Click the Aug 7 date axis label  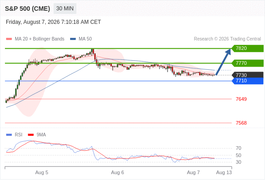(x=193, y=172)
